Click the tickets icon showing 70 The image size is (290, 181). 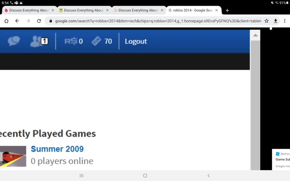(x=96, y=41)
